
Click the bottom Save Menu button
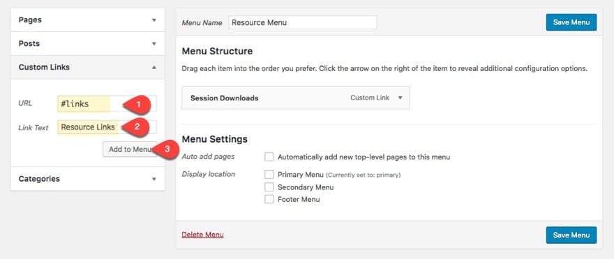click(x=571, y=235)
